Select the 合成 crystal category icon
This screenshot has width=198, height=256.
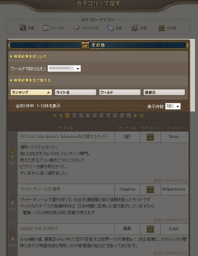(110, 28)
